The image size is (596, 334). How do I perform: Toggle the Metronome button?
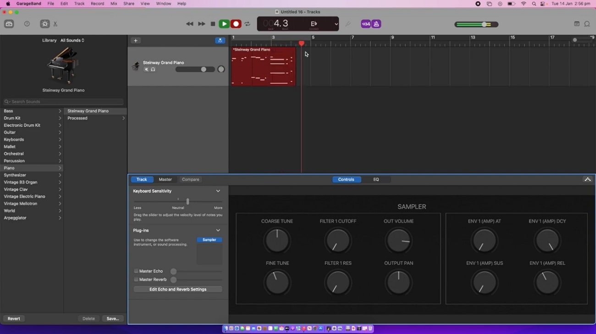click(376, 24)
